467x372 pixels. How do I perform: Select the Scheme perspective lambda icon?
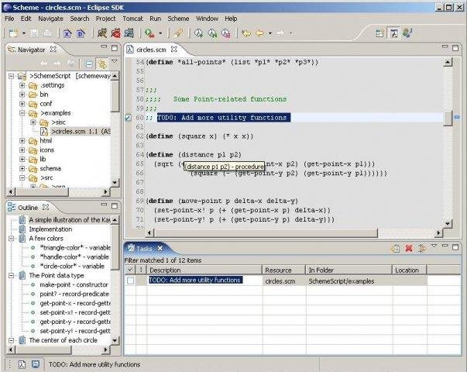393,33
